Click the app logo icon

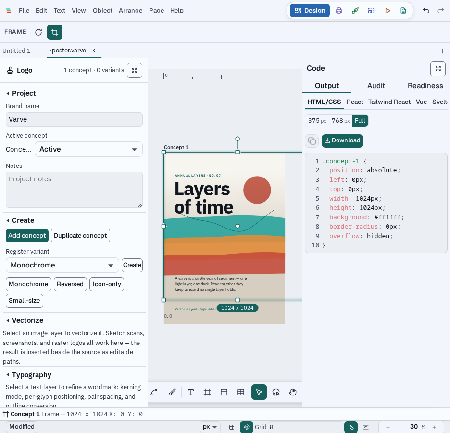(x=9, y=11)
